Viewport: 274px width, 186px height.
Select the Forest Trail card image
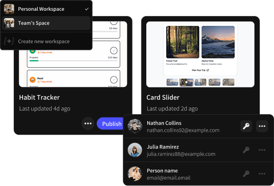[183, 42]
